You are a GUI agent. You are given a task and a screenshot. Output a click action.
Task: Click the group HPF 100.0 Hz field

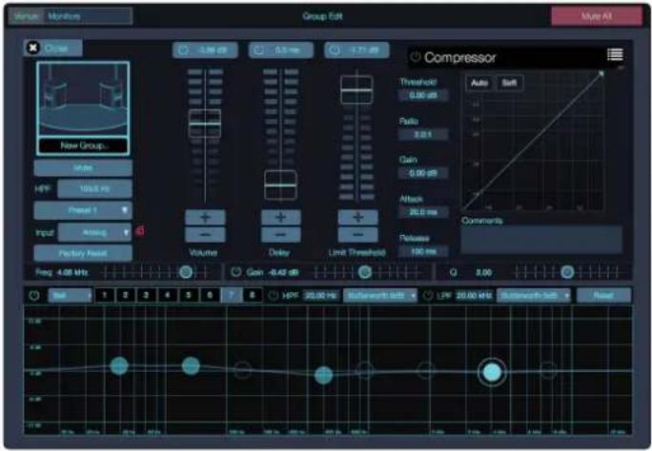pos(94,188)
